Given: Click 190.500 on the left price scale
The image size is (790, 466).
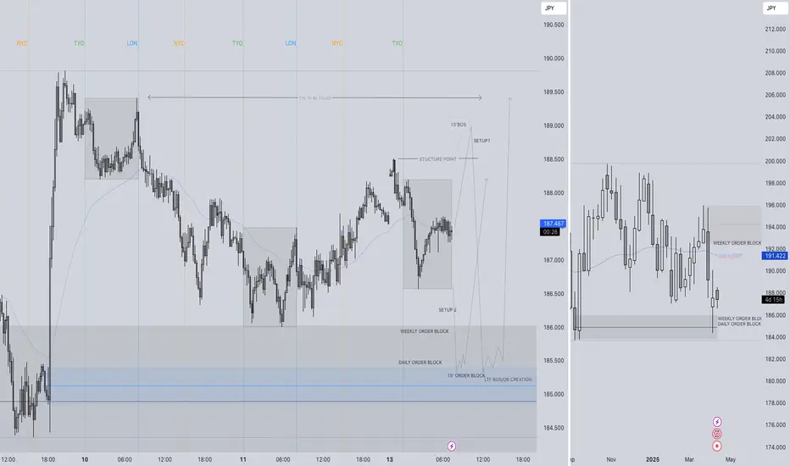Looking at the screenshot, I should point(554,25).
